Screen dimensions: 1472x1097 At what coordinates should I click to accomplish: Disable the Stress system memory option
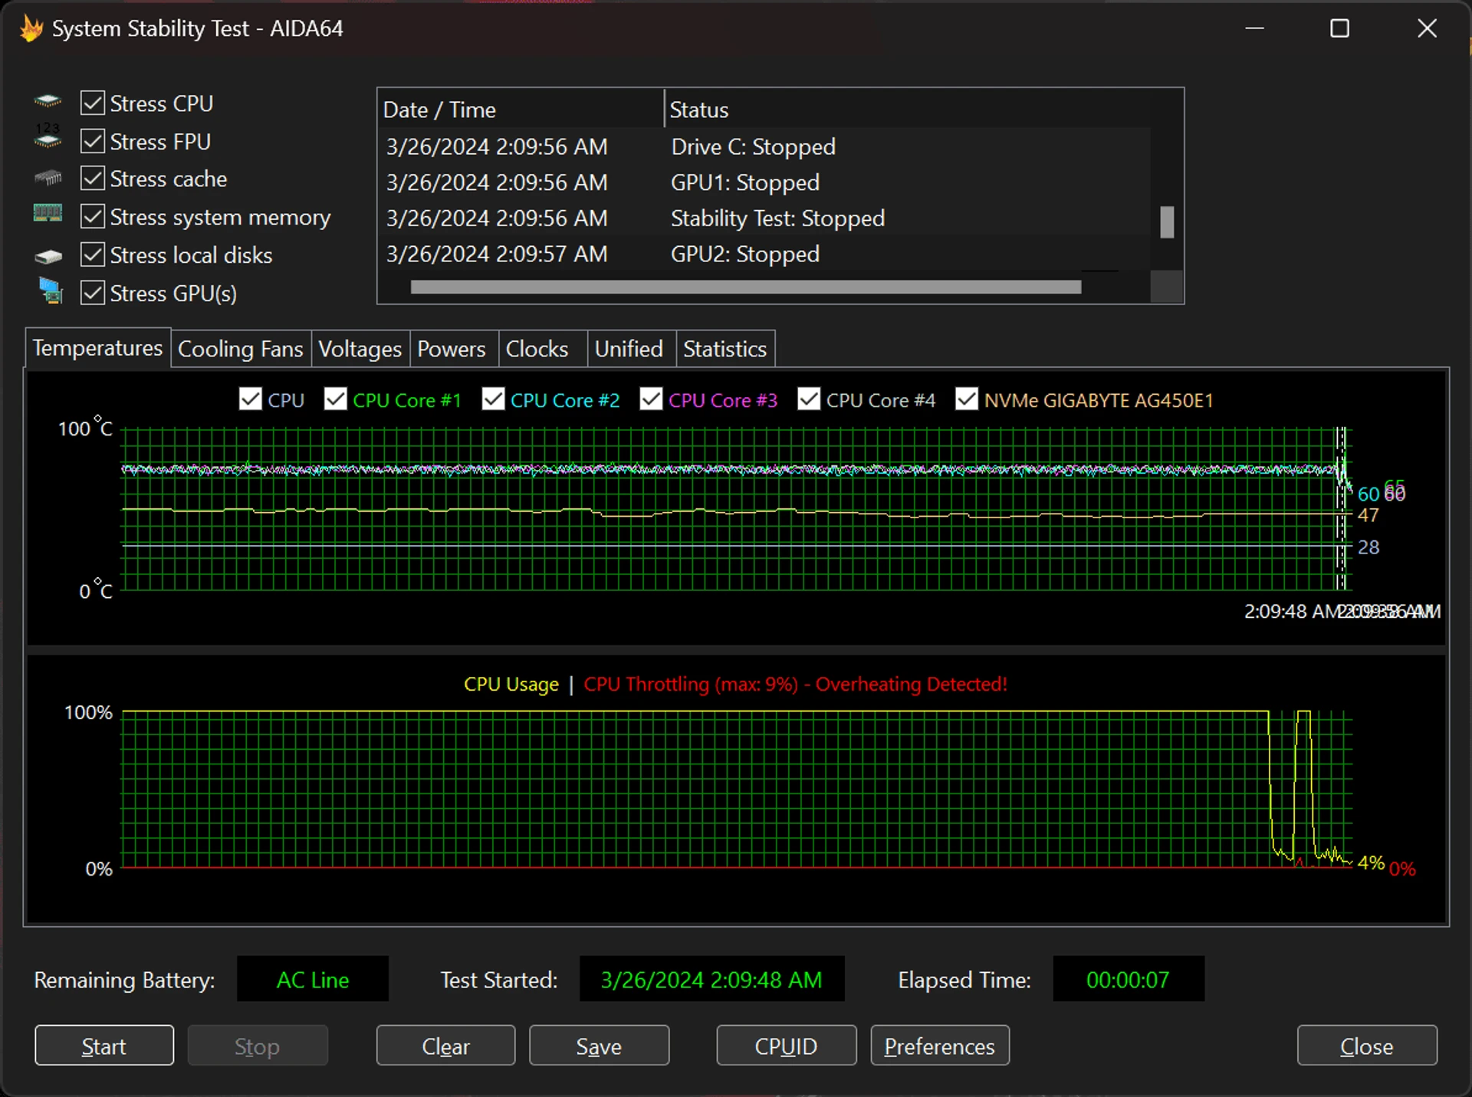pyautogui.click(x=93, y=217)
